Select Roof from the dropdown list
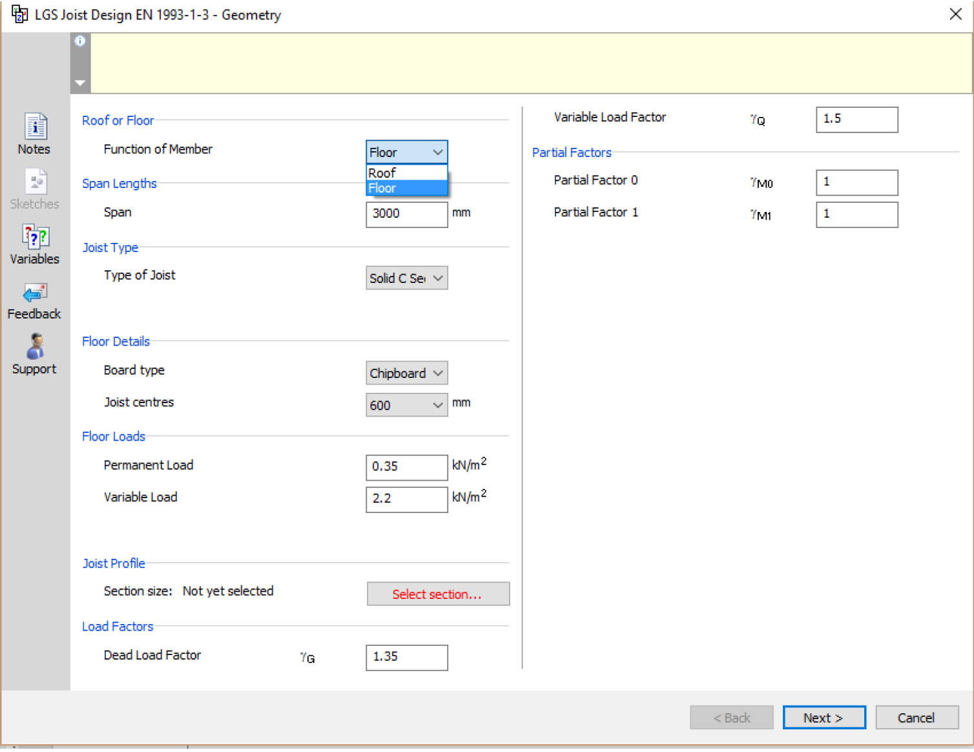The image size is (974, 752). click(x=406, y=172)
